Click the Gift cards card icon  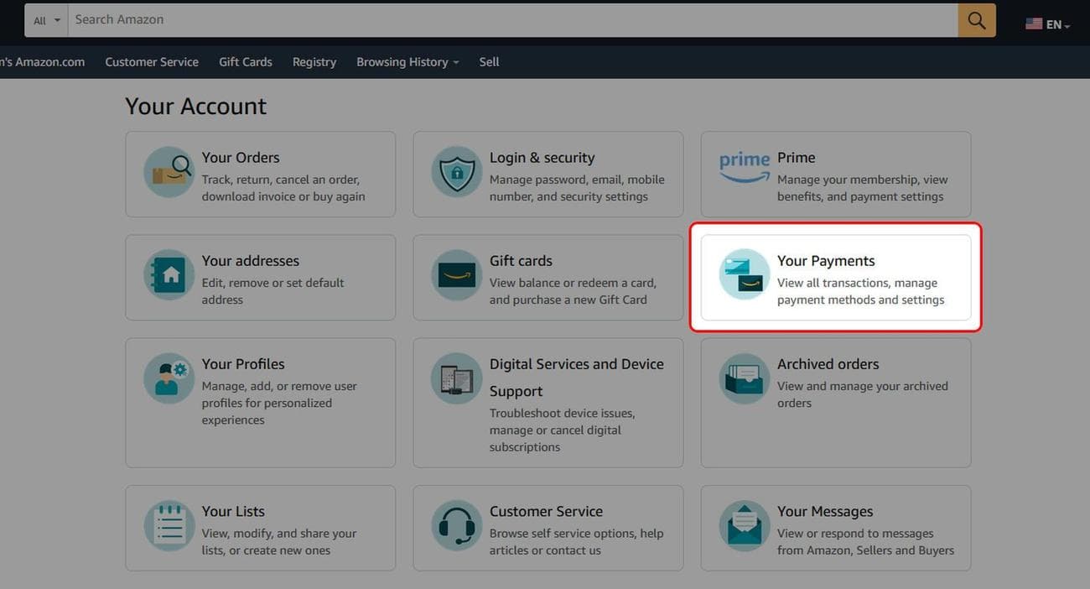pyautogui.click(x=455, y=274)
